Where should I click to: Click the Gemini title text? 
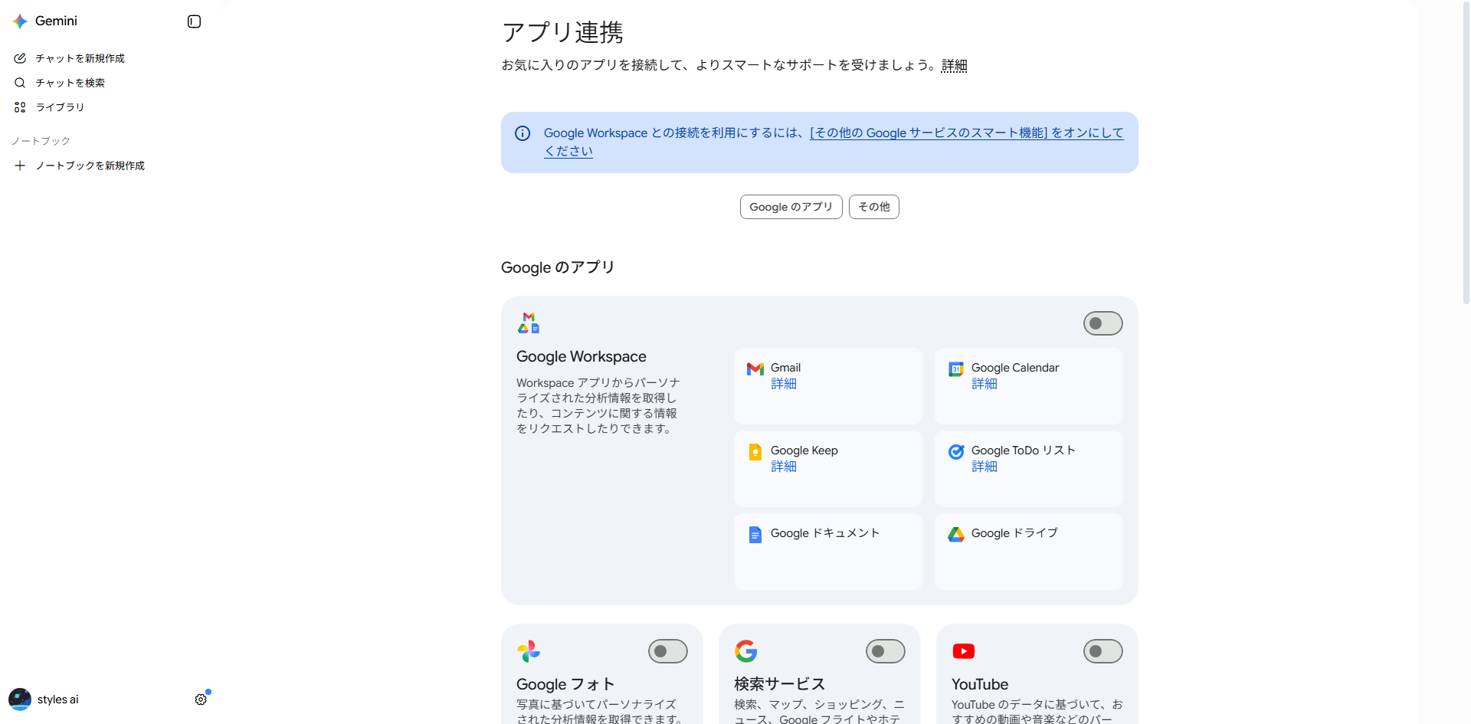pyautogui.click(x=56, y=21)
